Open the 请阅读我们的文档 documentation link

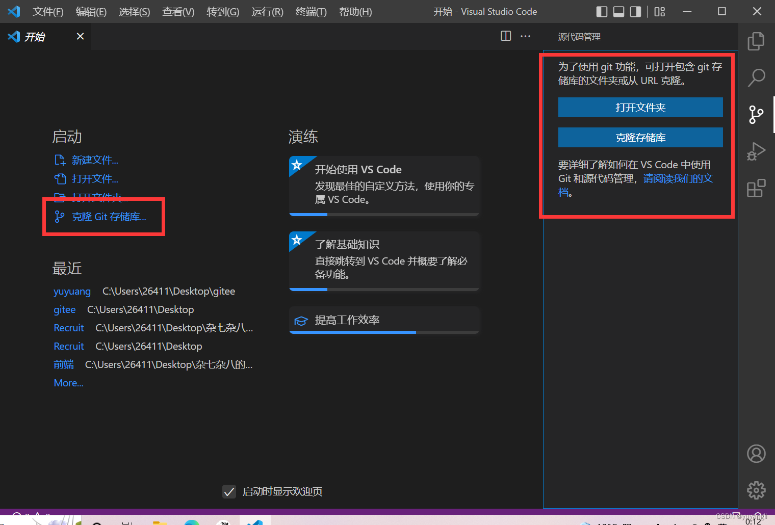[x=678, y=178]
